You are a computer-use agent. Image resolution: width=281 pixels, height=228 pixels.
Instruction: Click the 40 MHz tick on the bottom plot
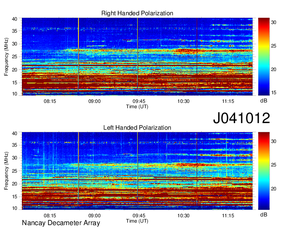[14, 133]
